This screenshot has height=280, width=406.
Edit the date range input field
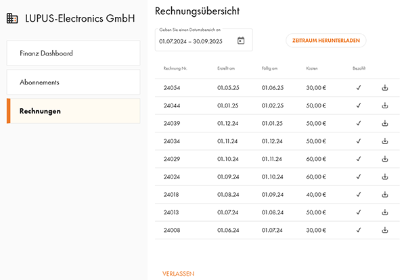[x=204, y=40]
